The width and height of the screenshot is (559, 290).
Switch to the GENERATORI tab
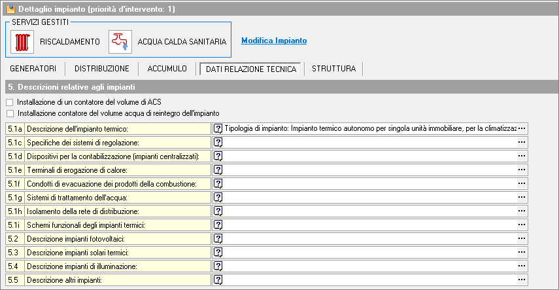point(33,69)
